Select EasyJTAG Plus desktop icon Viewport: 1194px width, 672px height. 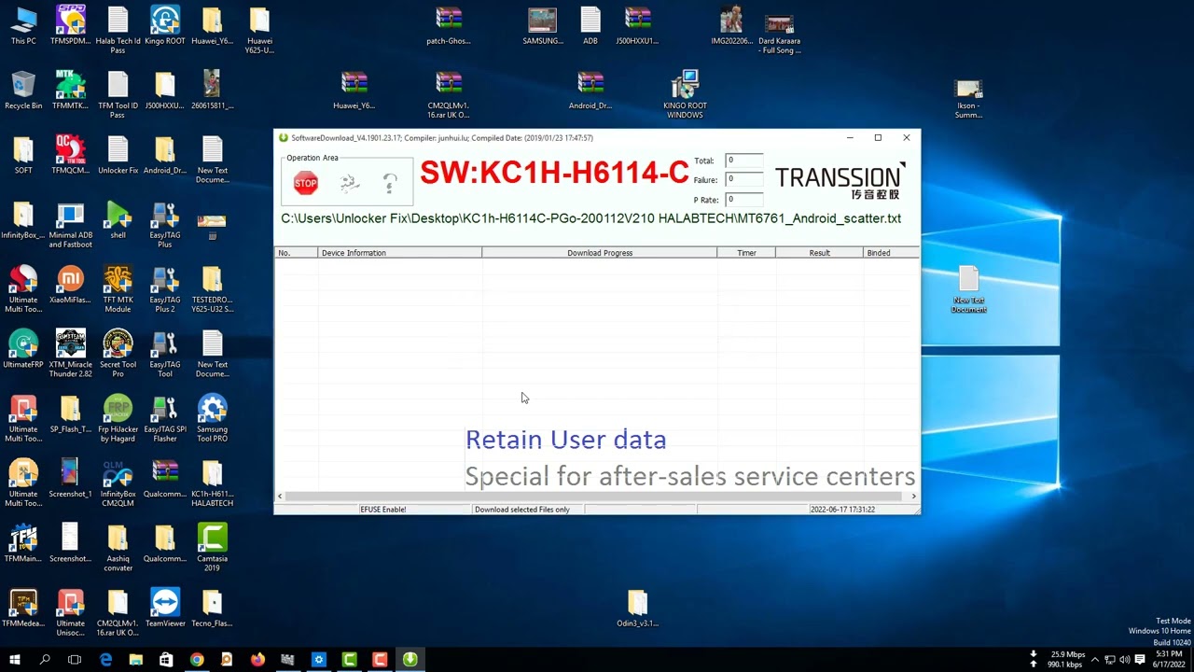pyautogui.click(x=165, y=225)
